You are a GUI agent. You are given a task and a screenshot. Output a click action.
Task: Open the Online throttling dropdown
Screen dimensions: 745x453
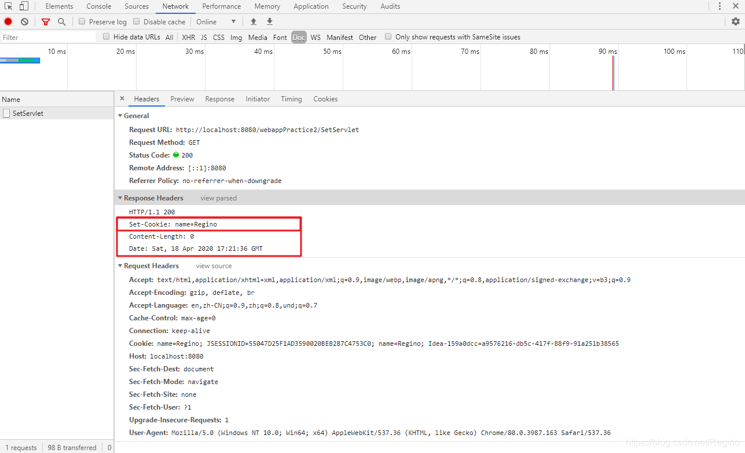tap(216, 21)
